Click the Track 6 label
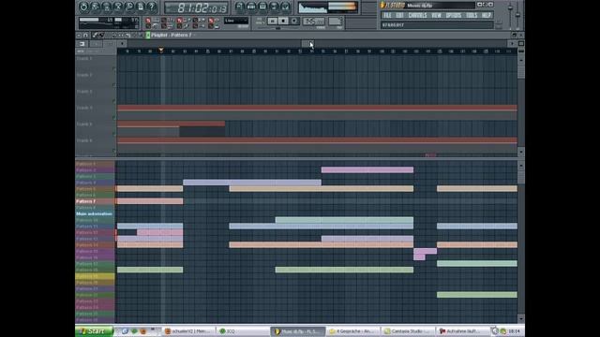 click(84, 140)
